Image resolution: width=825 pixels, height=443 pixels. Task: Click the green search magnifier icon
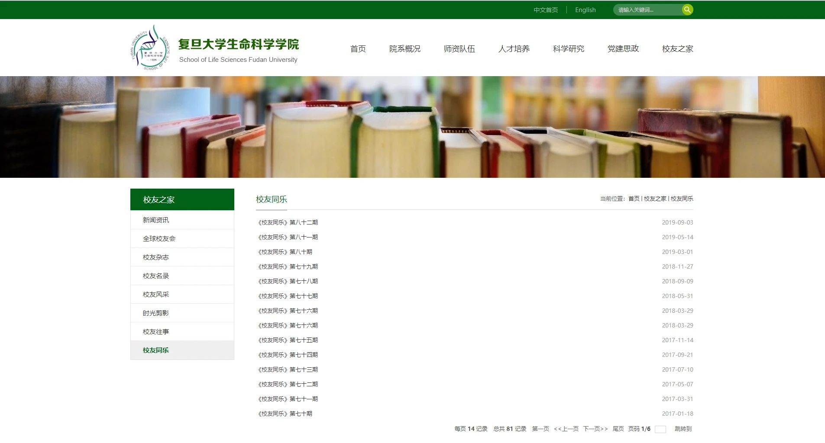[687, 9]
